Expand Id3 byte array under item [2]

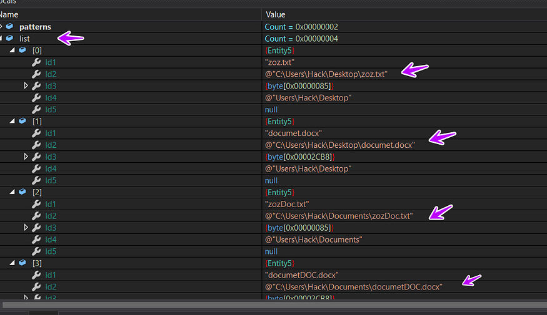[26, 228]
